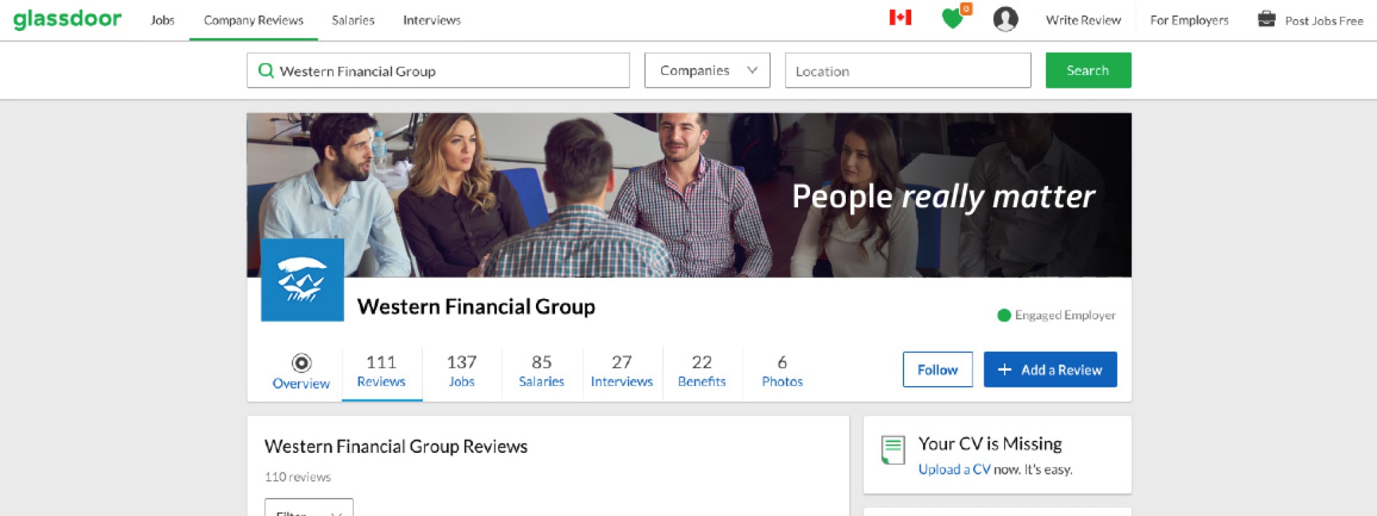Open the For Employers link
Screen dimensions: 1377x516
[1189, 20]
